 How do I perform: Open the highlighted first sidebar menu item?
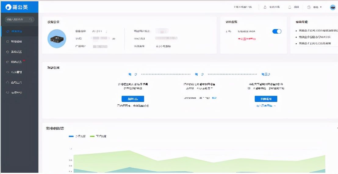(x=16, y=31)
